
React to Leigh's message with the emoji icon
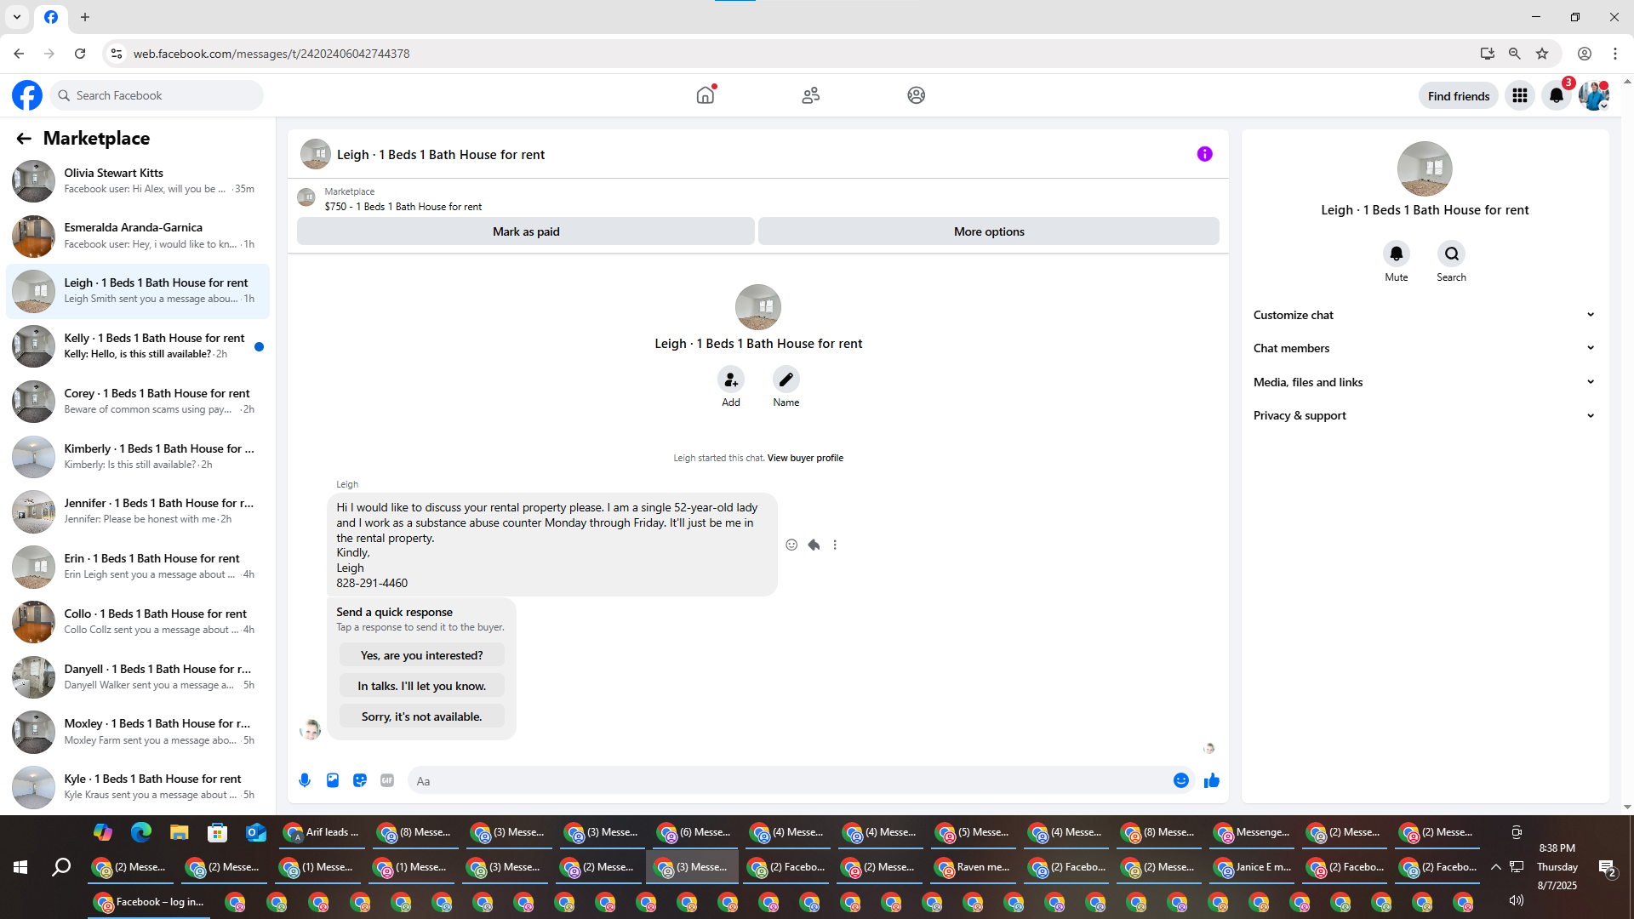(x=791, y=545)
